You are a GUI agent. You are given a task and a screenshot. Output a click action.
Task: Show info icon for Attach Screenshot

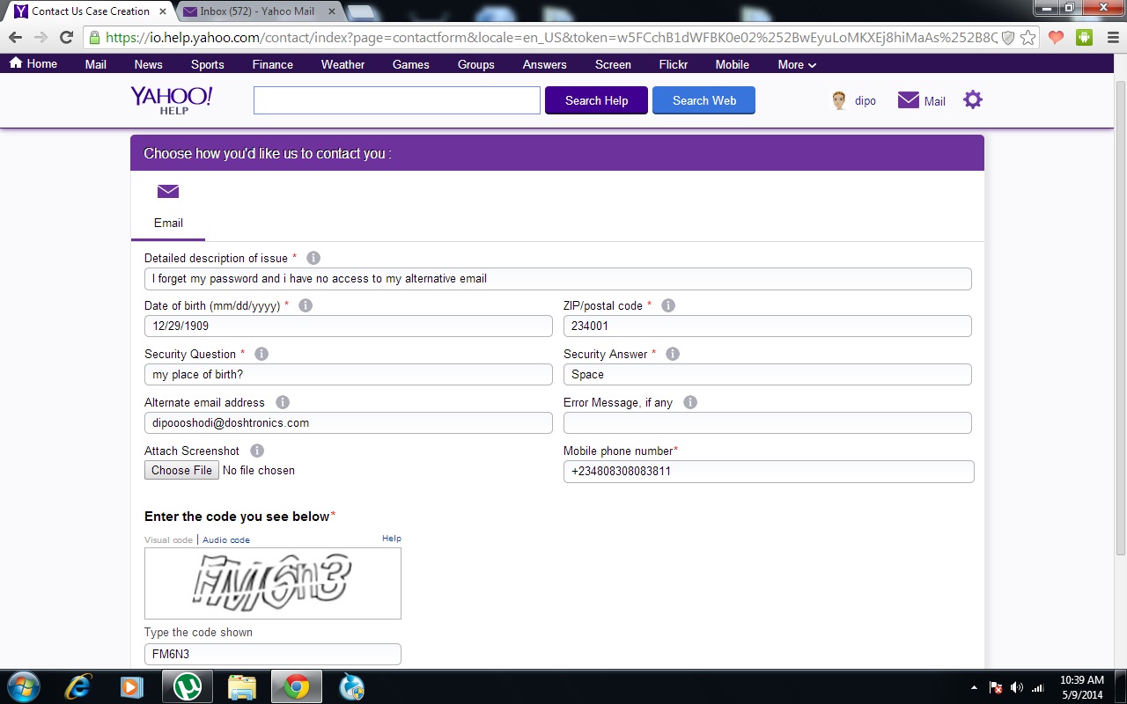coord(257,451)
